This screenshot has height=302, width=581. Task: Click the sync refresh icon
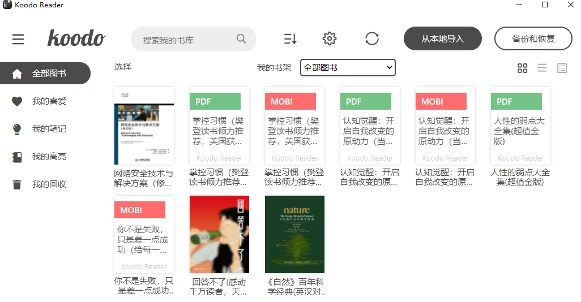372,39
